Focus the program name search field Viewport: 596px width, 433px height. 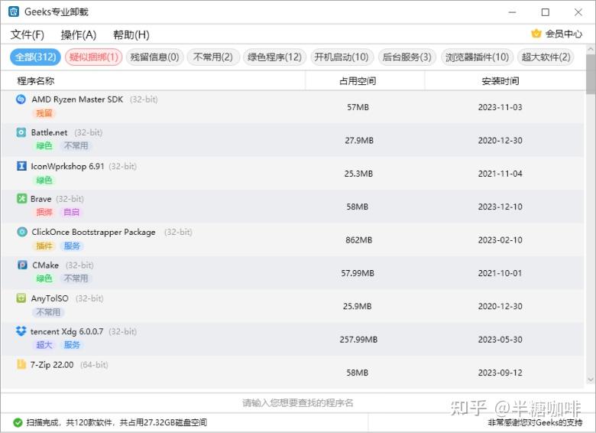[x=298, y=403]
